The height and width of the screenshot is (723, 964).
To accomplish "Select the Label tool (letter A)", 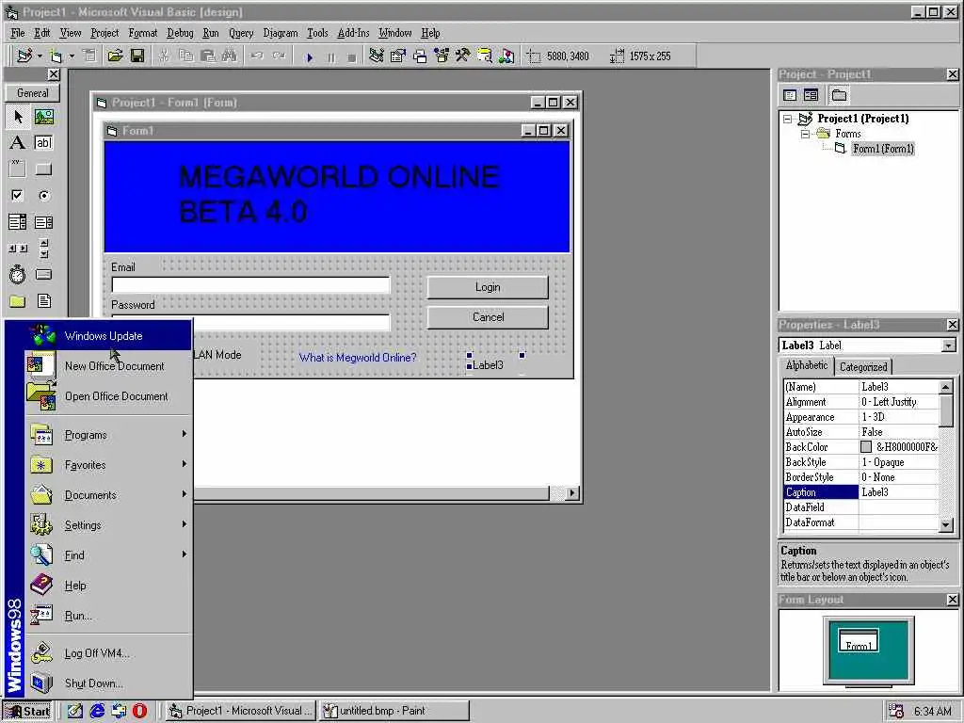I will click(18, 143).
